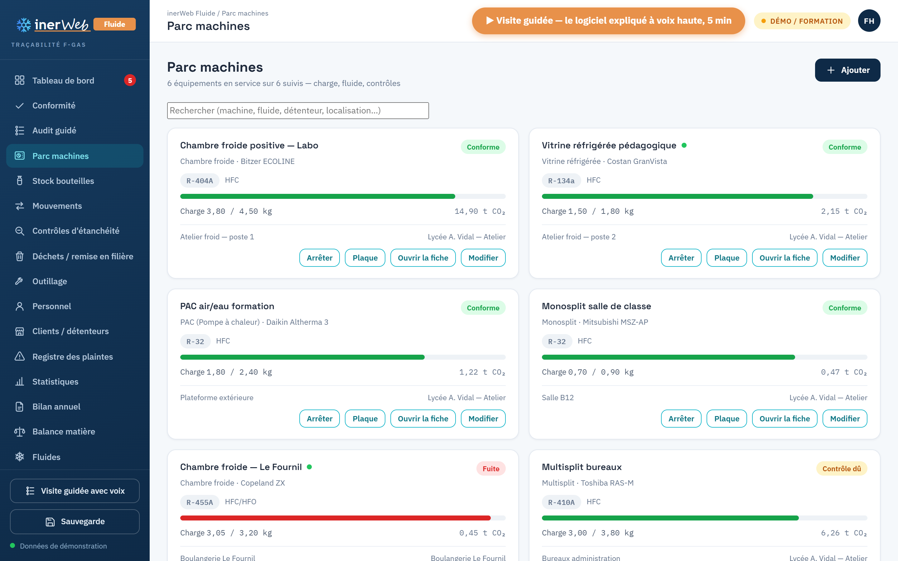Click the charge bar of Multisplit bureaux
The image size is (898, 561).
click(704, 518)
